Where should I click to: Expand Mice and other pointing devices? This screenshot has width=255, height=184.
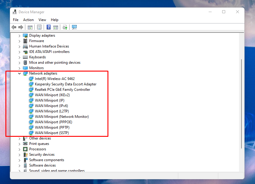pos(19,63)
